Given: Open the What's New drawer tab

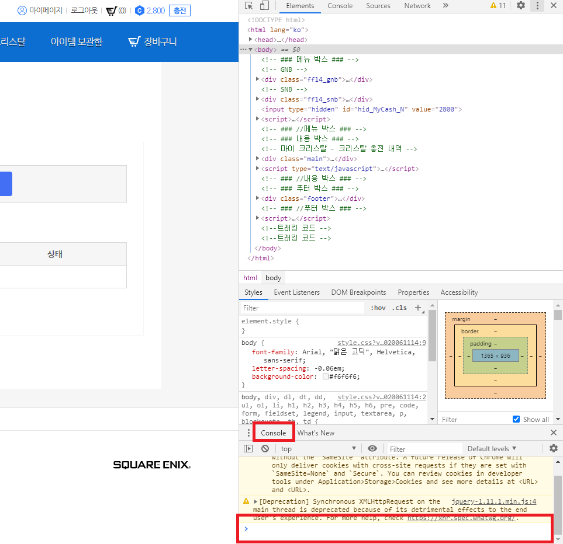Looking at the screenshot, I should click(x=316, y=433).
